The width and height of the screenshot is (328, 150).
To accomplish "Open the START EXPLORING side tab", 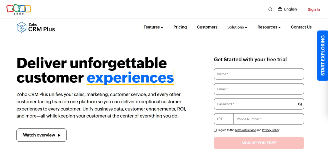I will pyautogui.click(x=322, y=55).
